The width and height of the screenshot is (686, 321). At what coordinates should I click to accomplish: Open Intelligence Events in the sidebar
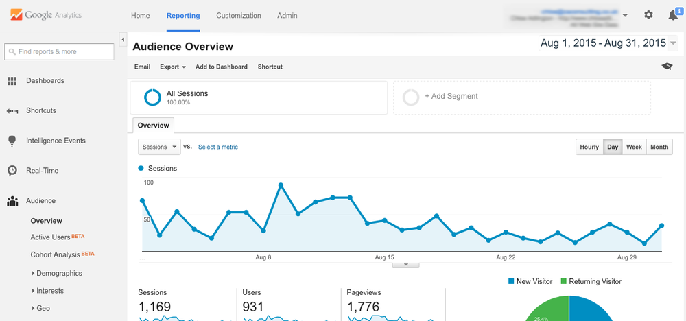point(56,141)
